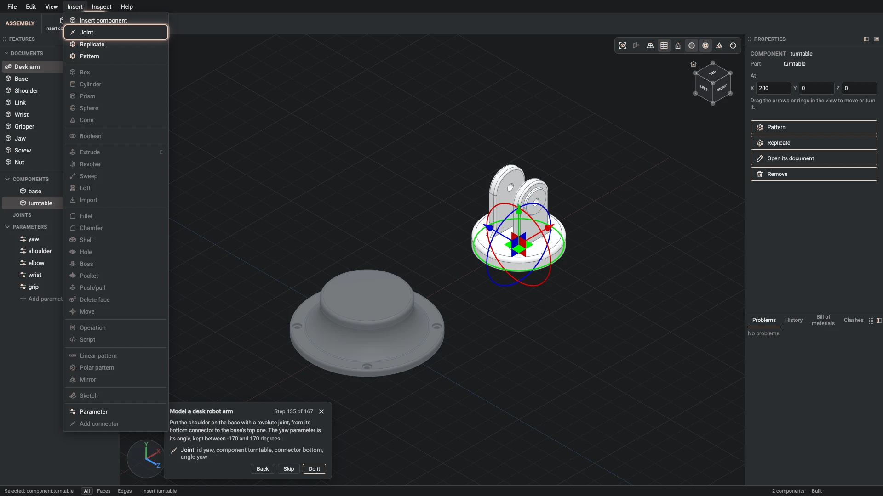Viewport: 883px width, 496px height.
Task: Click Do it in the tutorial popup
Action: [314, 469]
